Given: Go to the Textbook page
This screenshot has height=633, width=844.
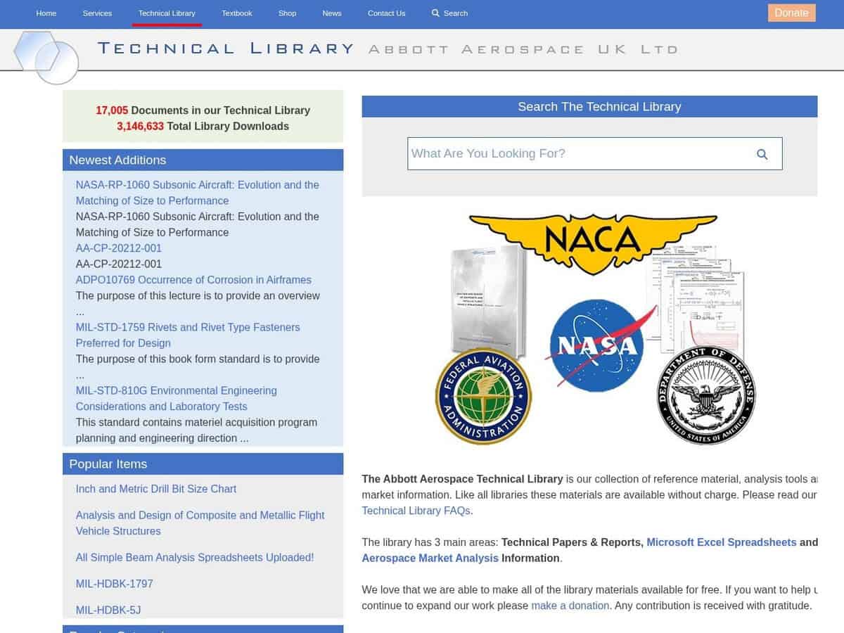Looking at the screenshot, I should [x=237, y=13].
